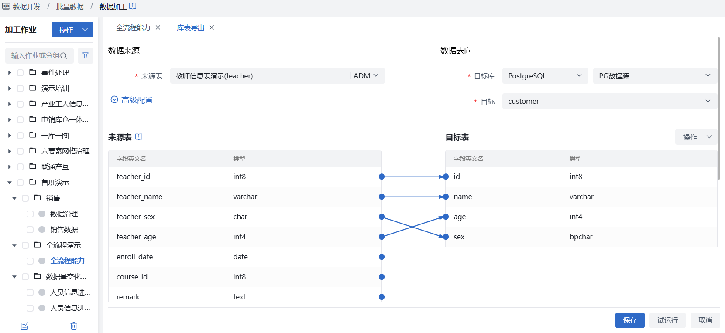Select 销售数据 job in tree
725x333 pixels.
click(x=64, y=229)
